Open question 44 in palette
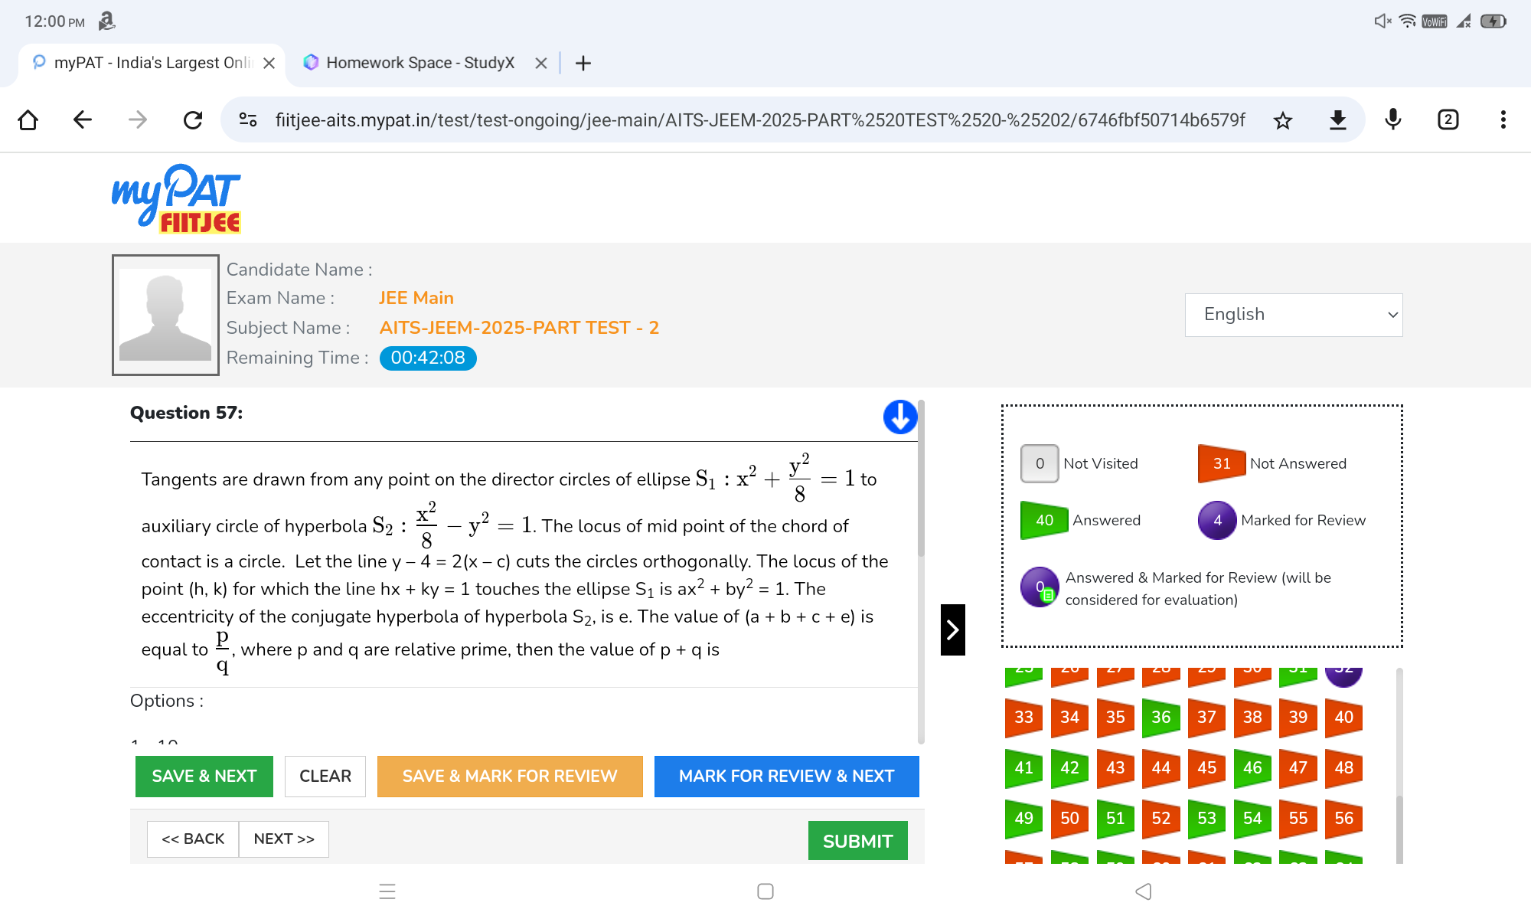 [1161, 768]
